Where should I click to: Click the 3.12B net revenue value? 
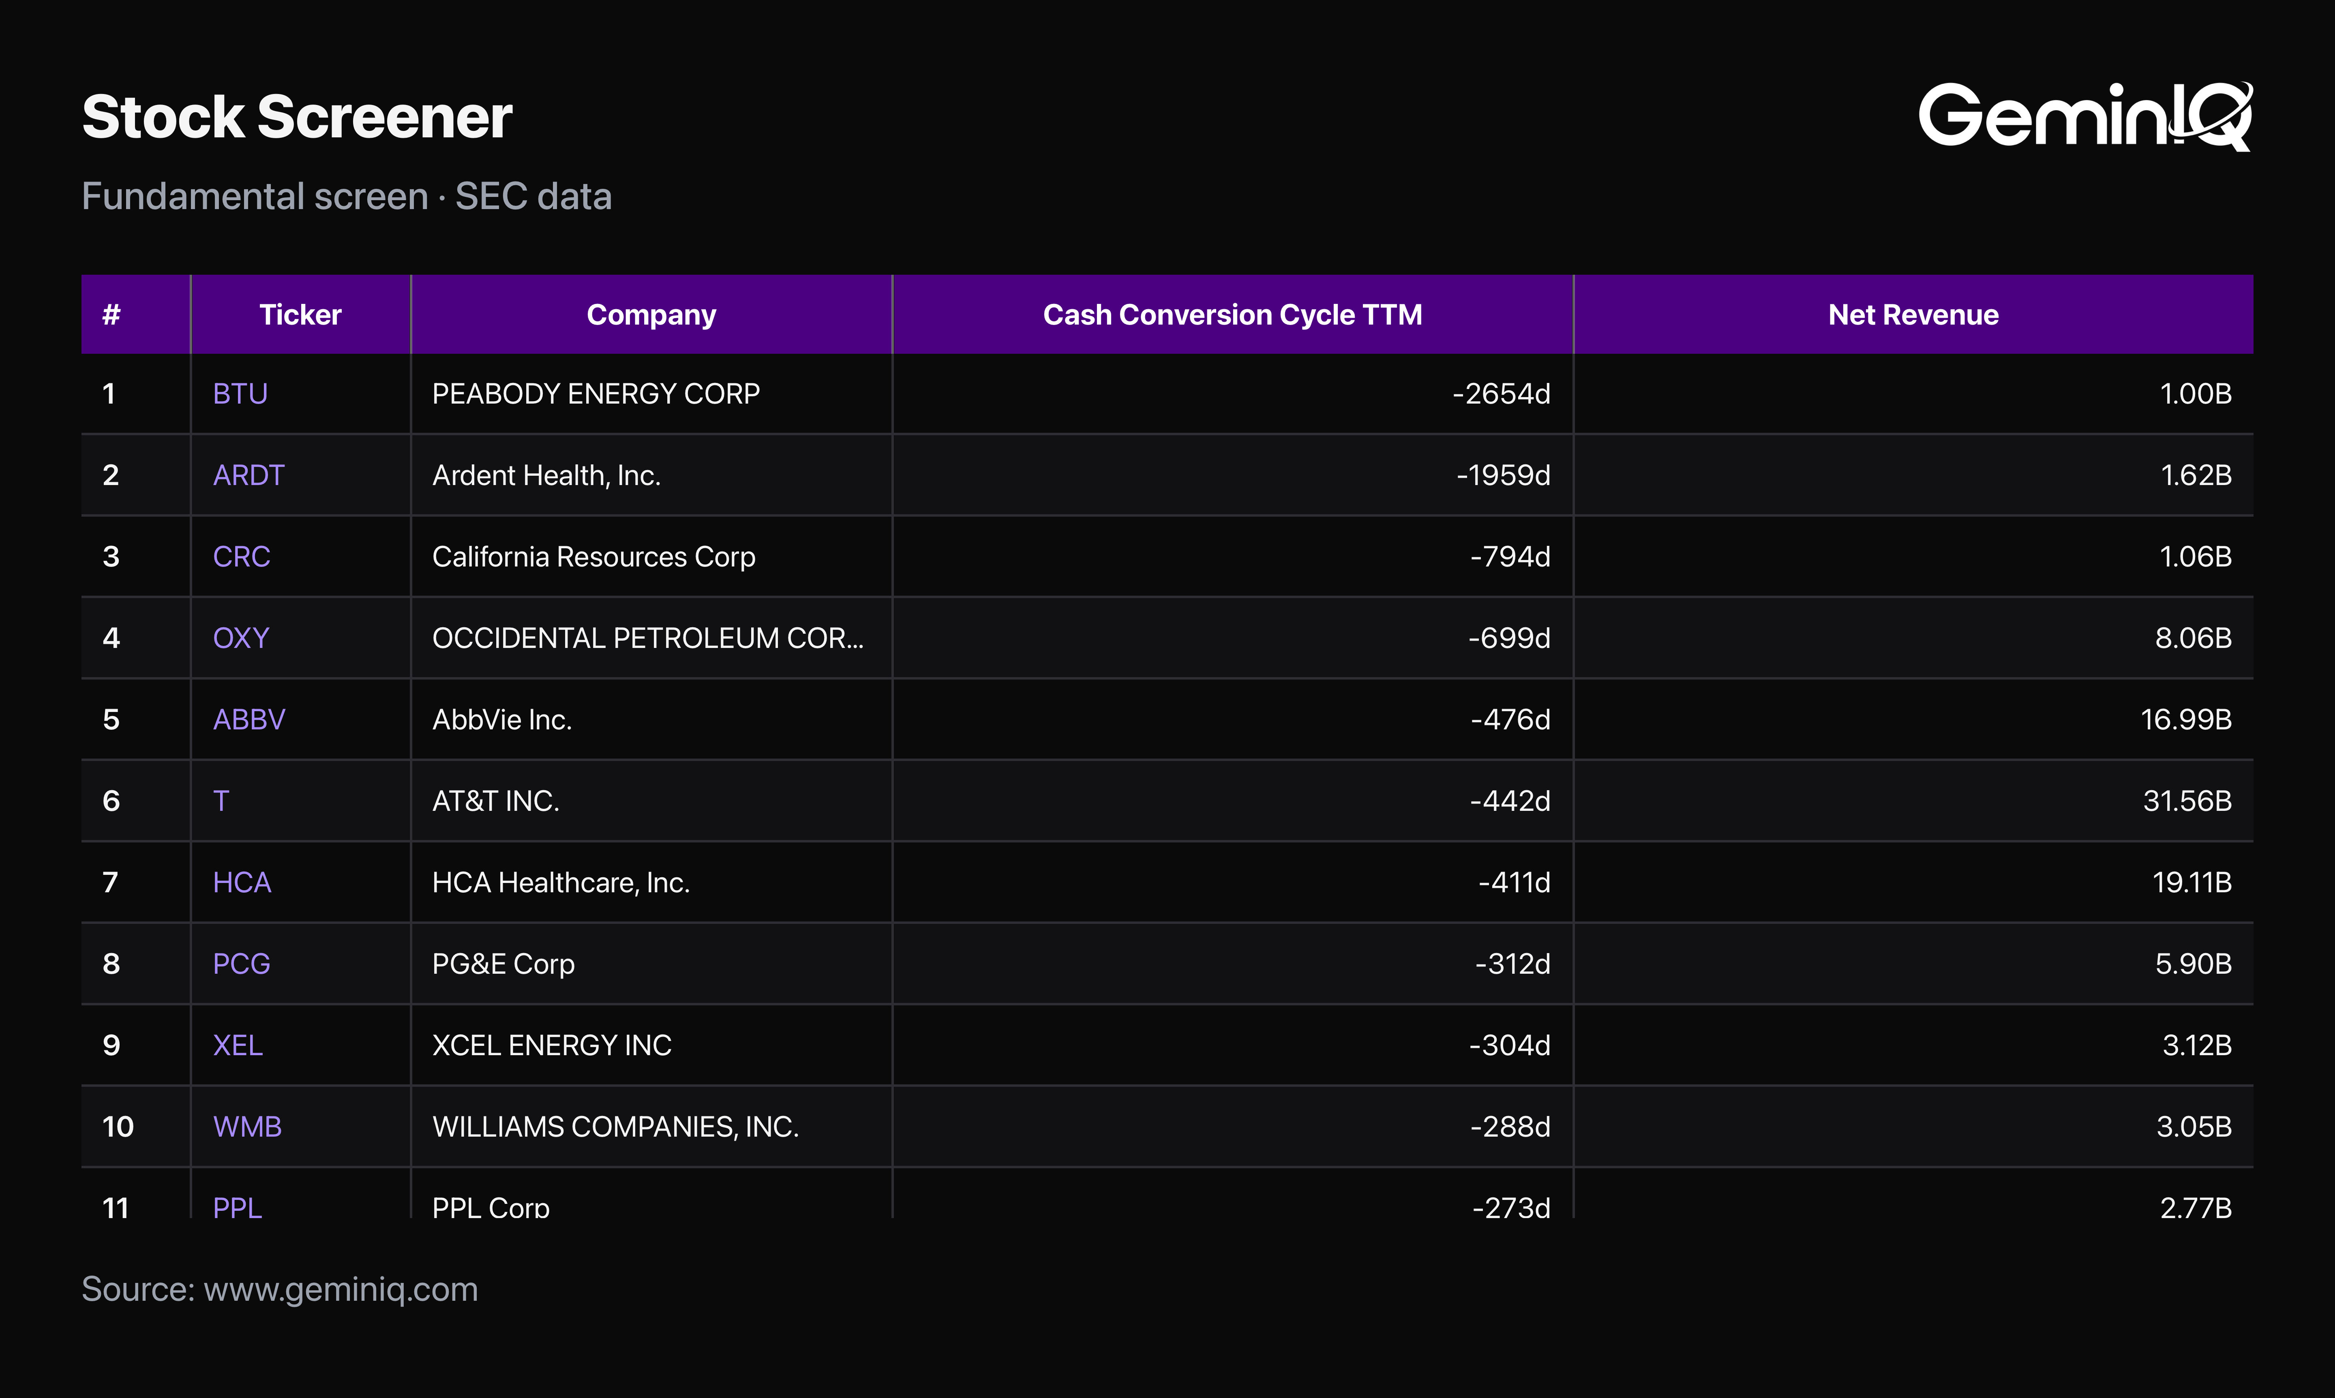pyautogui.click(x=2198, y=1046)
